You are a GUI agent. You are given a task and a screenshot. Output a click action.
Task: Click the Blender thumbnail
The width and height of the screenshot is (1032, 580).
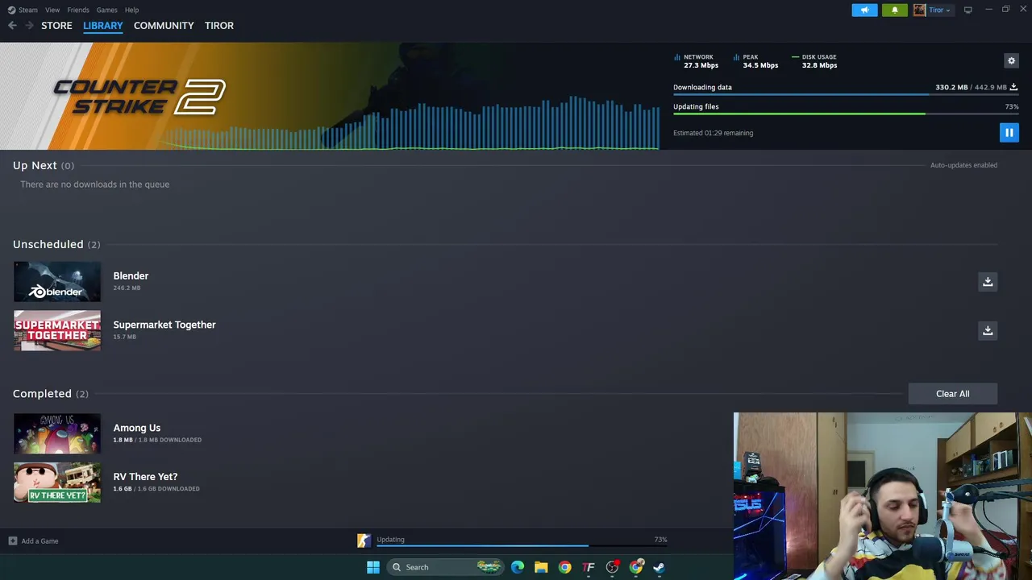click(x=57, y=281)
